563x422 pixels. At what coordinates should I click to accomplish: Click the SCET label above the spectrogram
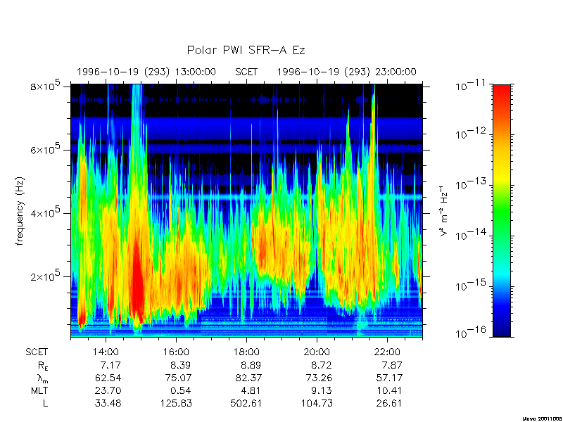point(246,72)
